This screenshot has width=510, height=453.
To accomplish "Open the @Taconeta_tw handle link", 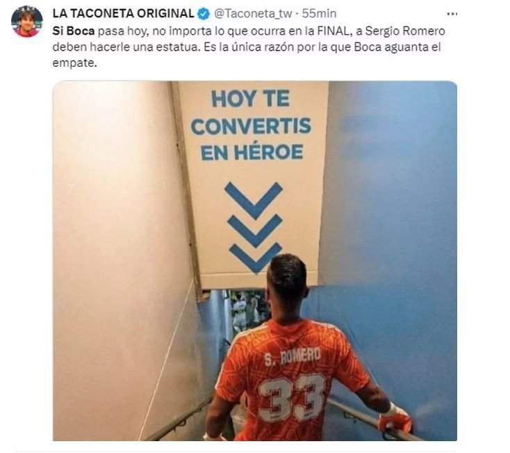I will click(x=253, y=14).
